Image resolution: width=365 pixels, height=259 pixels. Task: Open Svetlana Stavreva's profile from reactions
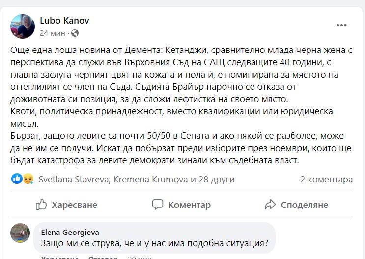click(x=74, y=180)
